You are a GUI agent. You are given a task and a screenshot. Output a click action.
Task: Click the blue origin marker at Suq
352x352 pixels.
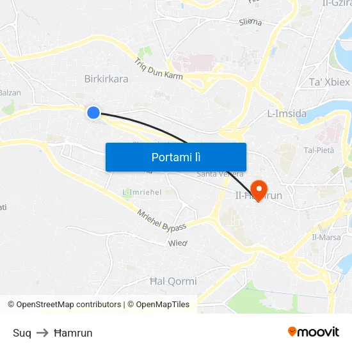(x=93, y=113)
